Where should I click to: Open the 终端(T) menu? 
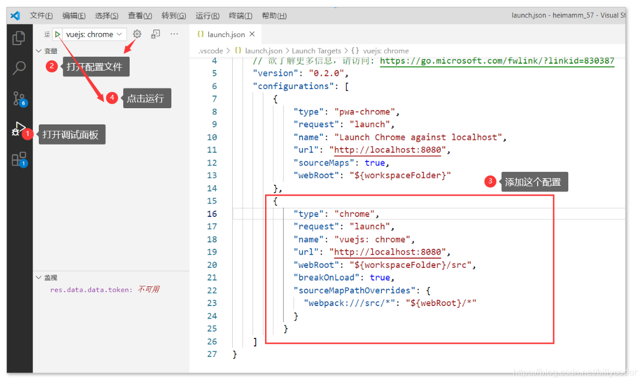(240, 16)
